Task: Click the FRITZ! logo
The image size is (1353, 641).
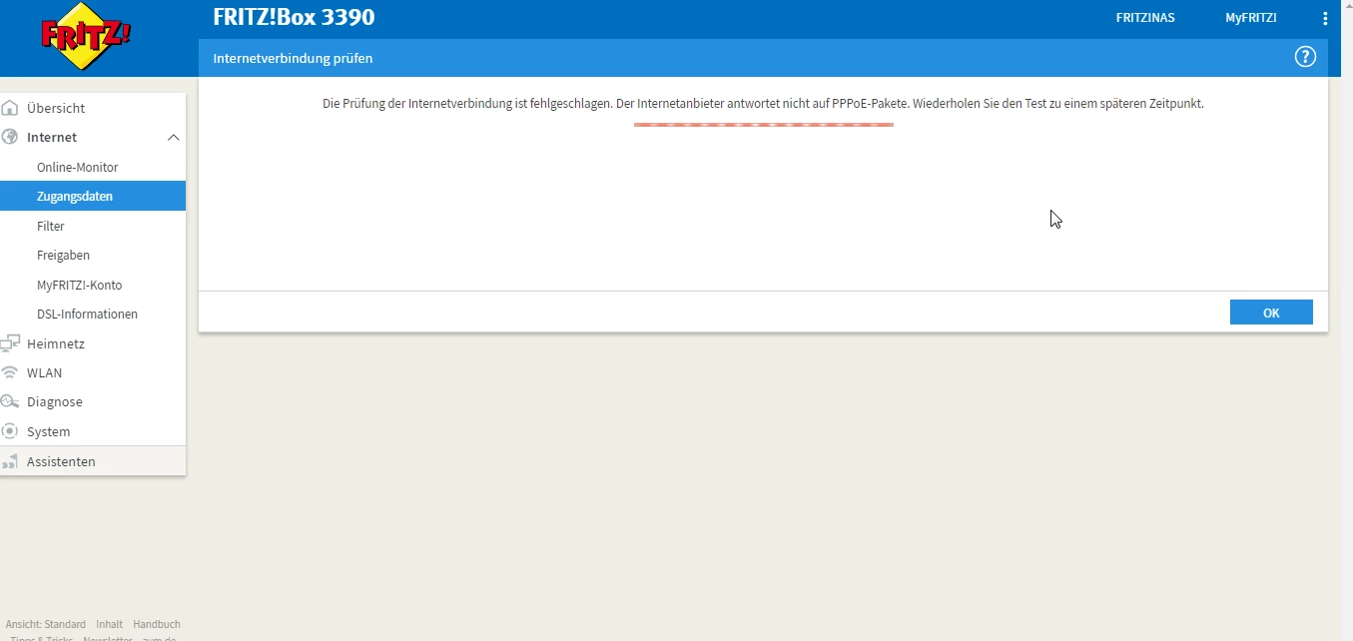Action: pyautogui.click(x=85, y=37)
